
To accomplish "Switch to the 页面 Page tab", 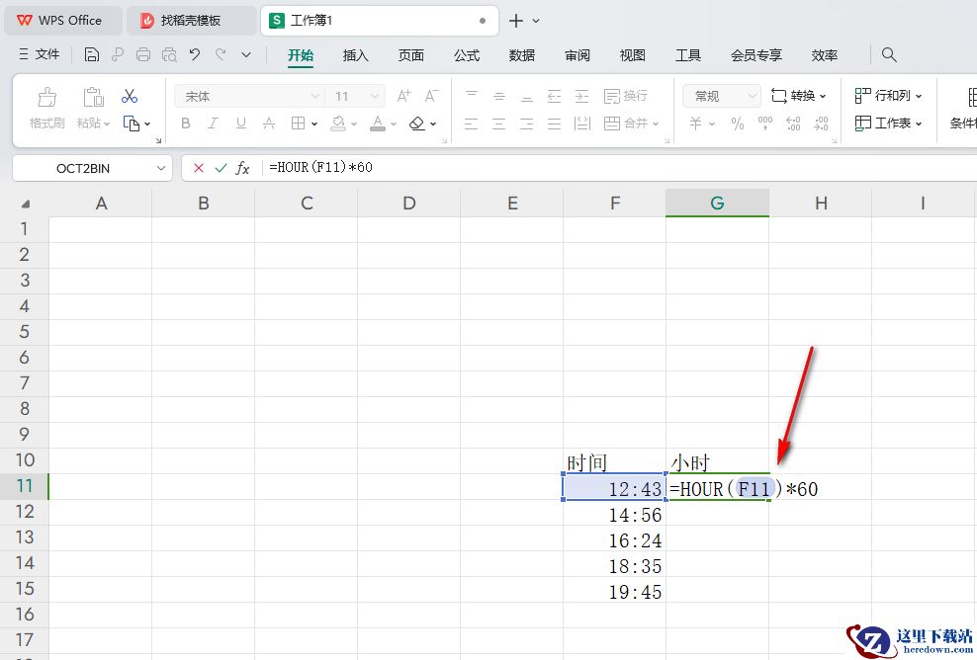I will tap(411, 54).
